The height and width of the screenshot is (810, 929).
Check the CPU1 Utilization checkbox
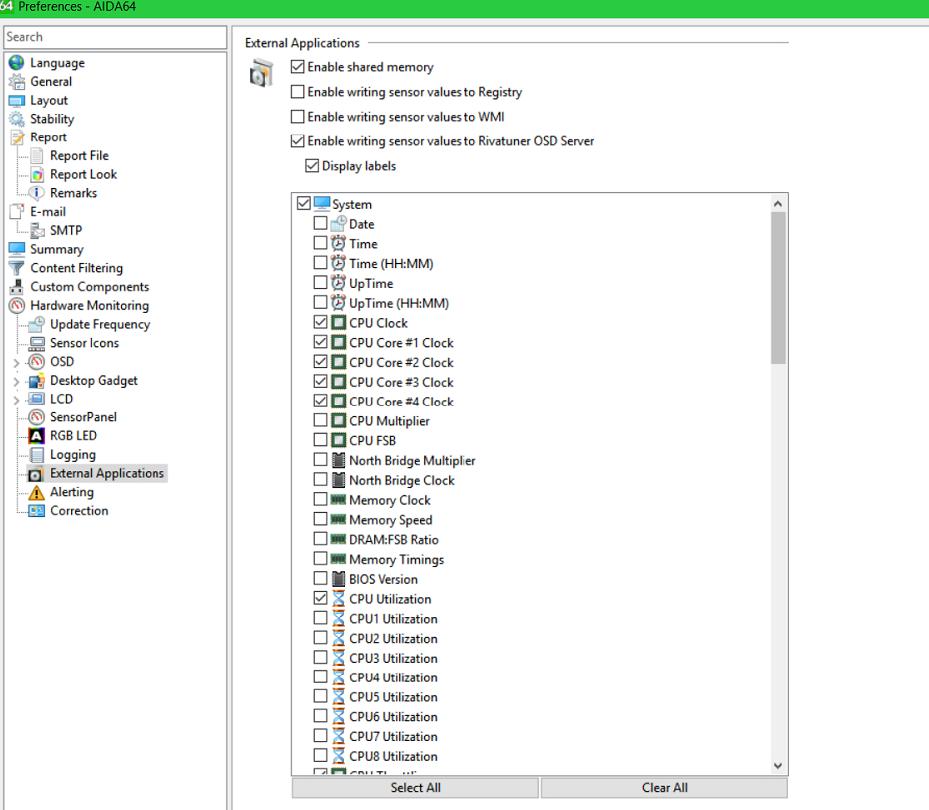click(321, 618)
